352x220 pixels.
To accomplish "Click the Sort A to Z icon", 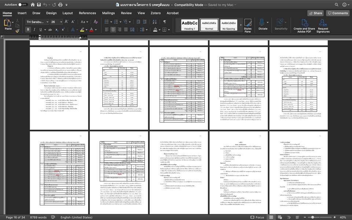I will 155,22.
